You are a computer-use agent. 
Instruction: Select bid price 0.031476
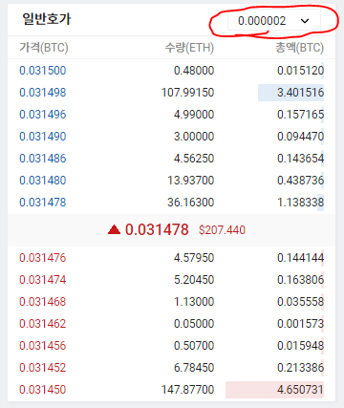43,258
